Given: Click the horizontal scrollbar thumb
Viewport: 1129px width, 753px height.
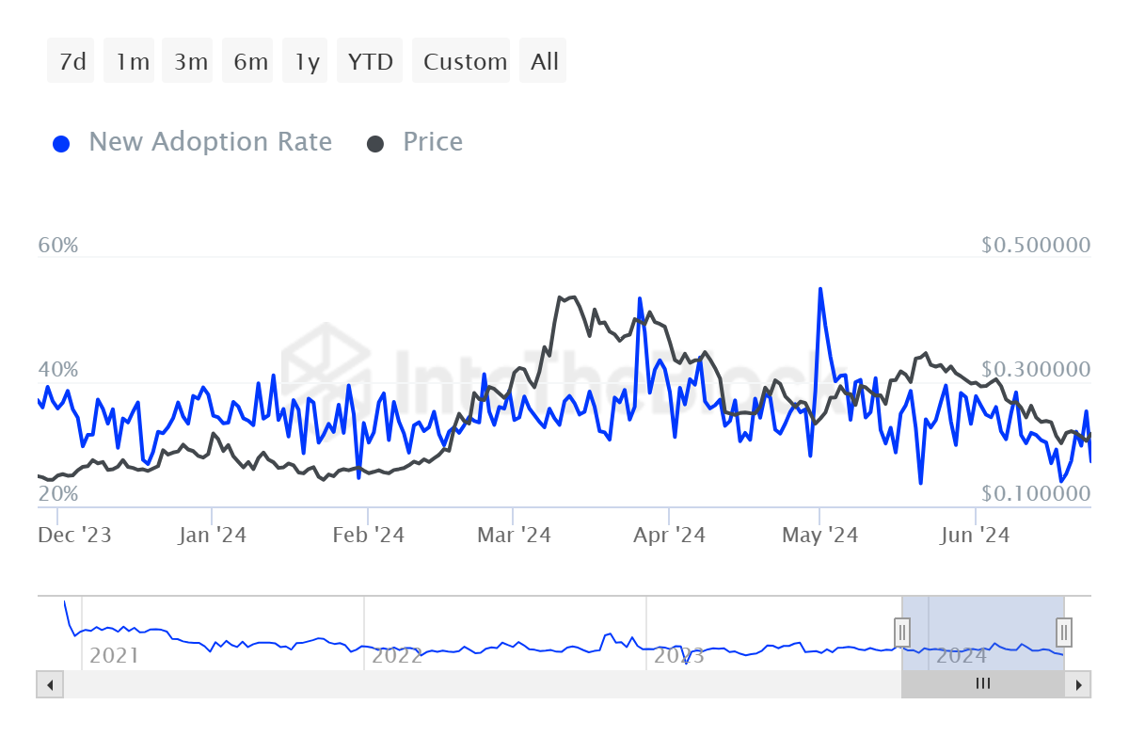Looking at the screenshot, I should (x=983, y=684).
